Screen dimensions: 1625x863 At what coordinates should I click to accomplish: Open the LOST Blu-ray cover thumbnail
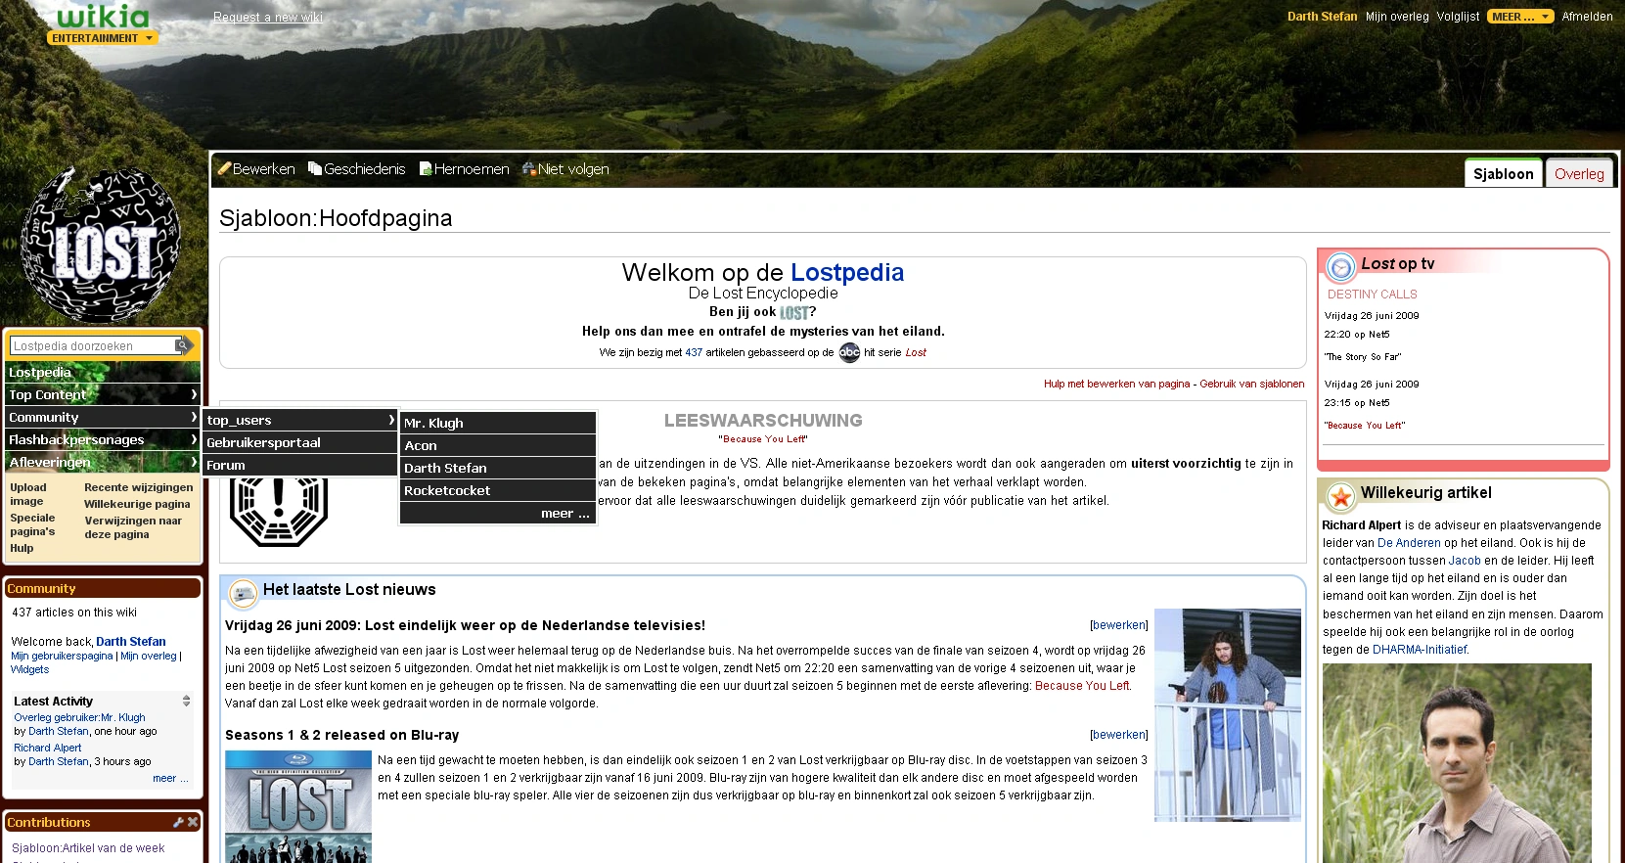point(298,806)
